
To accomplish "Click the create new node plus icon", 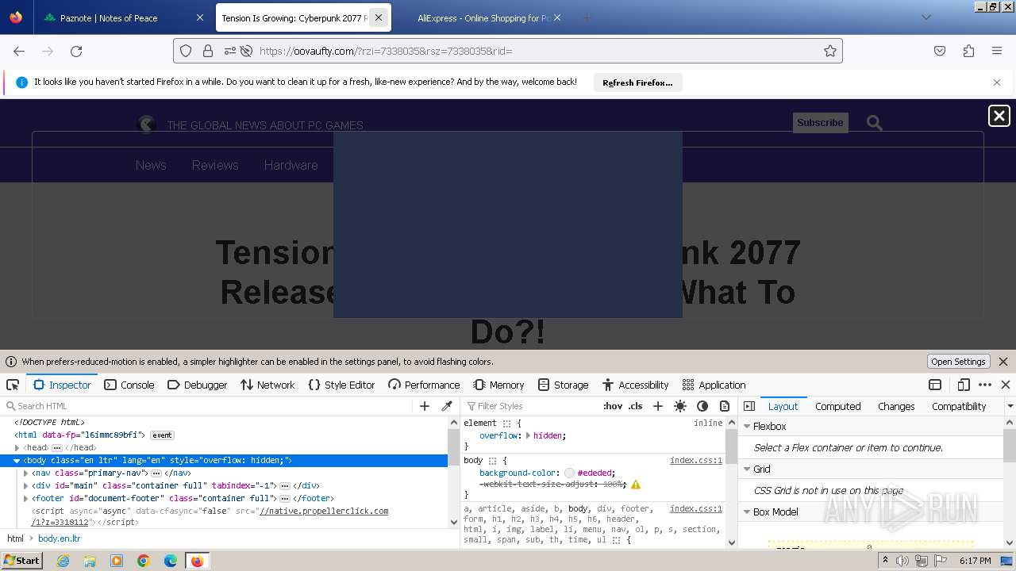I will [425, 406].
